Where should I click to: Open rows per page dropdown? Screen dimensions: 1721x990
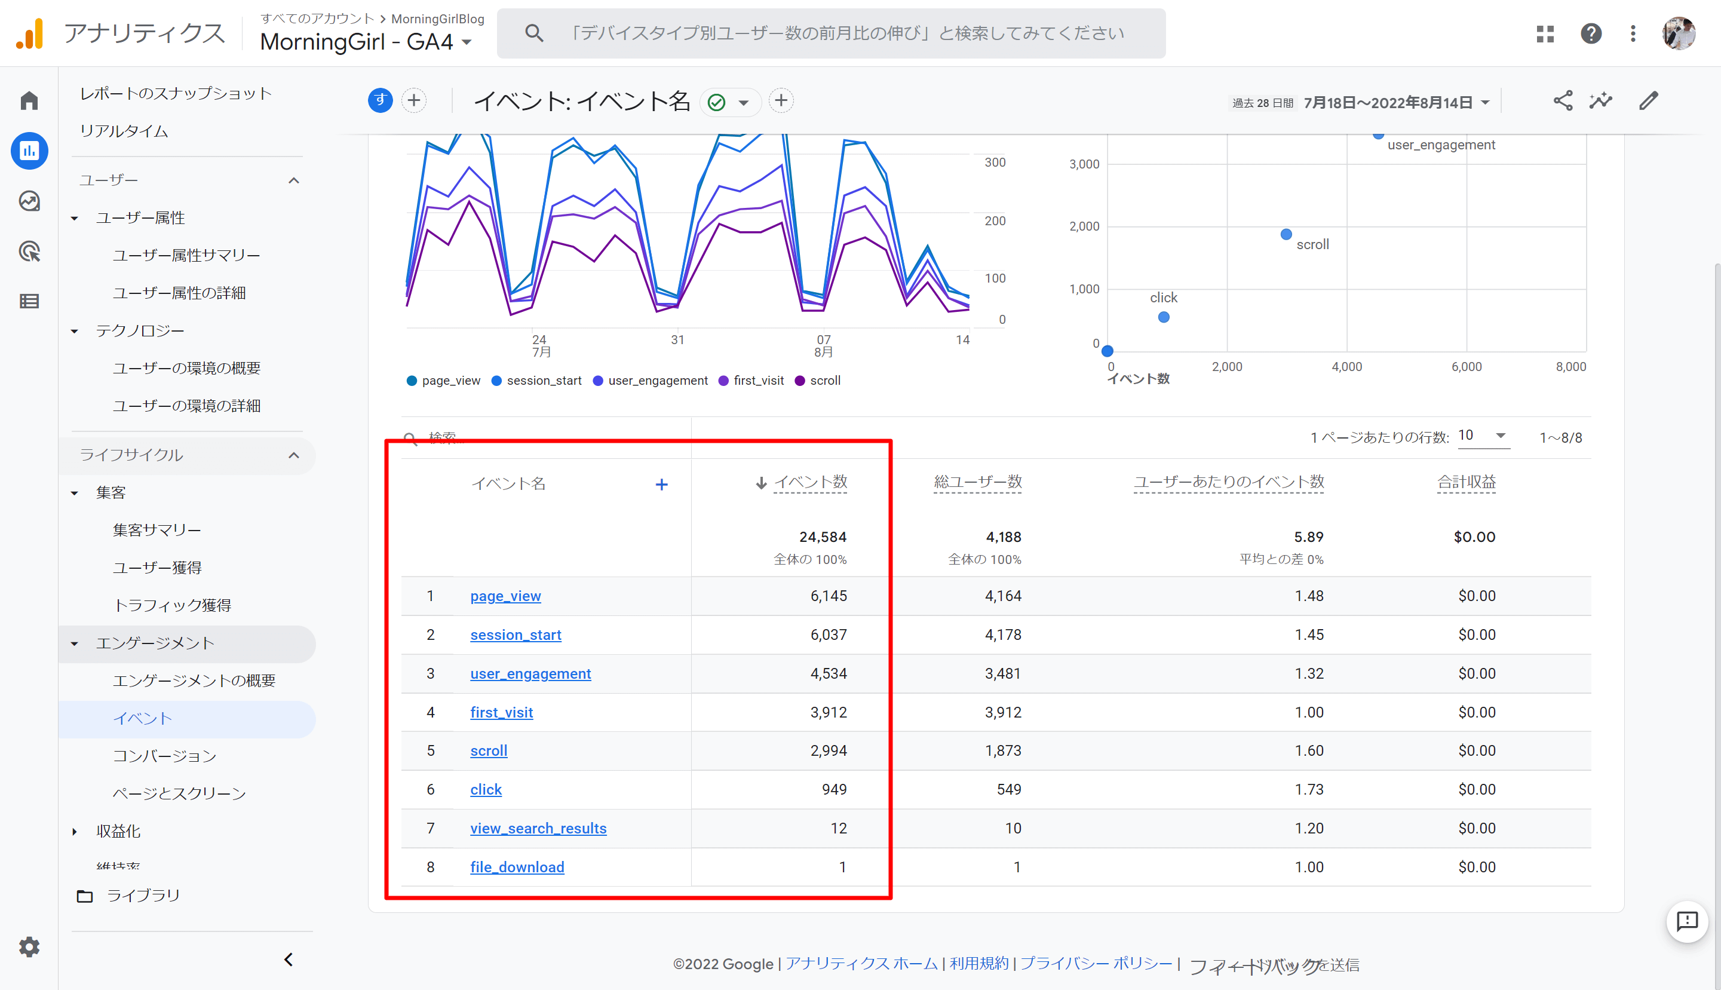coord(1483,436)
